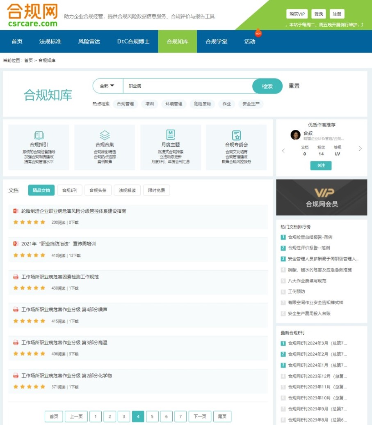
Task: Click pagination 首页 first page button
Action: pyautogui.click(x=54, y=416)
